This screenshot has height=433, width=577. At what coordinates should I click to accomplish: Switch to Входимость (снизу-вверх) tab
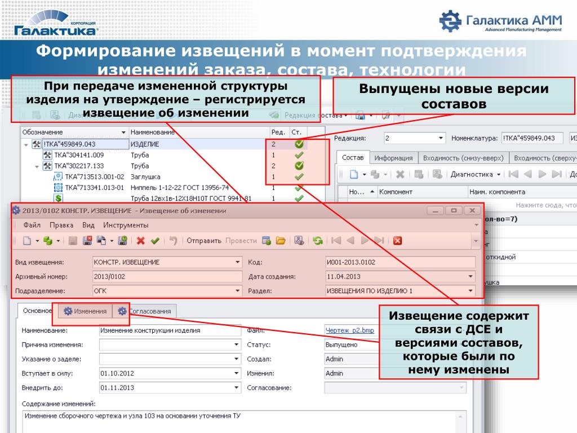pos(463,158)
